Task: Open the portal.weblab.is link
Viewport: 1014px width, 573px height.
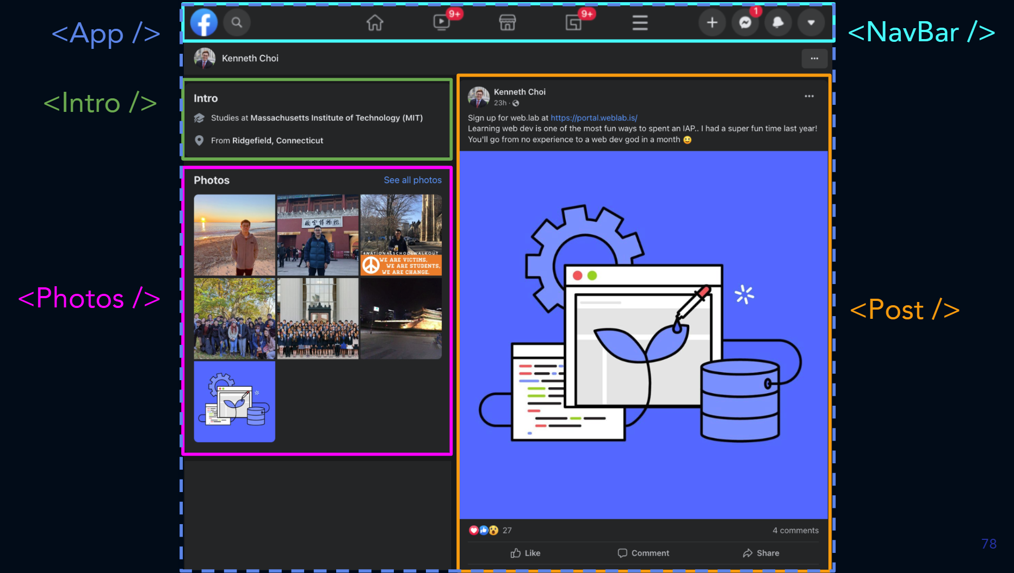Action: [x=593, y=118]
